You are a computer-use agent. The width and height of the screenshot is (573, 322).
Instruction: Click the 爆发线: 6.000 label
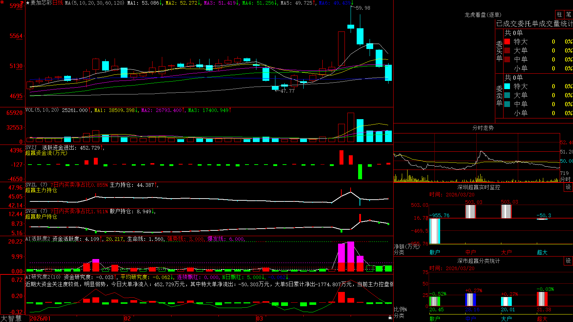click(x=226, y=239)
